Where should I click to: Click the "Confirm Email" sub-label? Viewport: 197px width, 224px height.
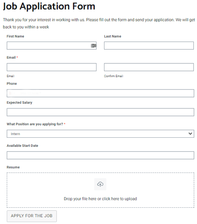point(114,76)
